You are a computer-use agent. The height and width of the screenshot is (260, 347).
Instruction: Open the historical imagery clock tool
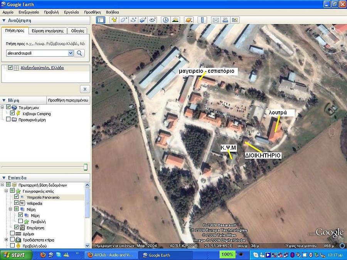[166, 20]
